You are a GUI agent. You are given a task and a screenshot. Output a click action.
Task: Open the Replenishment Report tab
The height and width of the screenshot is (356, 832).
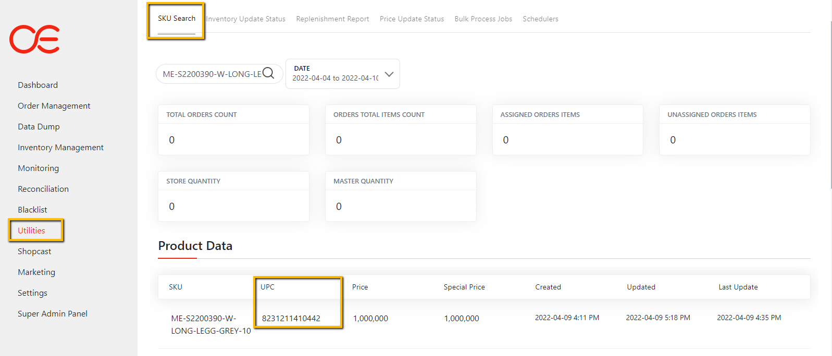[332, 19]
